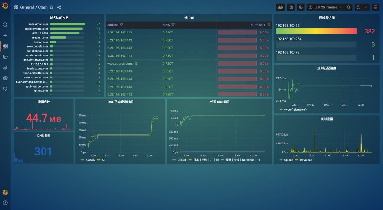This screenshot has height=210, width=383.
Task: Star the Clash dashboard
Action: (x=52, y=7)
